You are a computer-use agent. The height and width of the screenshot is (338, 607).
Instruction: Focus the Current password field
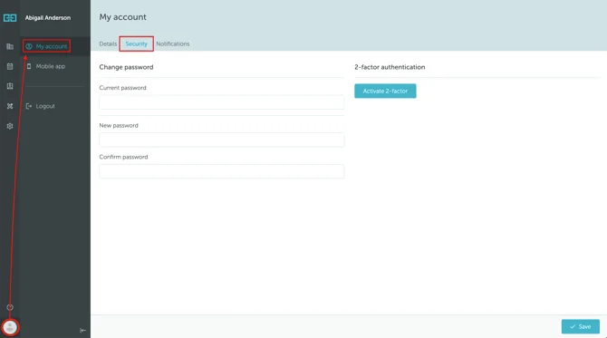(x=221, y=102)
